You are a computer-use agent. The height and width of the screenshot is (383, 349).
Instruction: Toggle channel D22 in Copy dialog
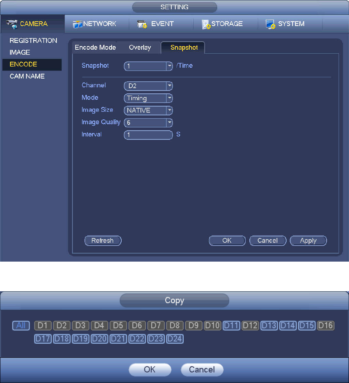[137, 339]
